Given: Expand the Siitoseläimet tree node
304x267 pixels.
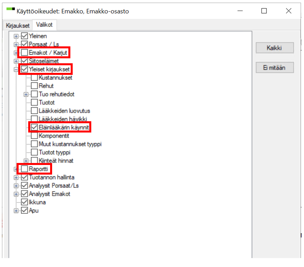Looking at the screenshot, I should click(16, 61).
